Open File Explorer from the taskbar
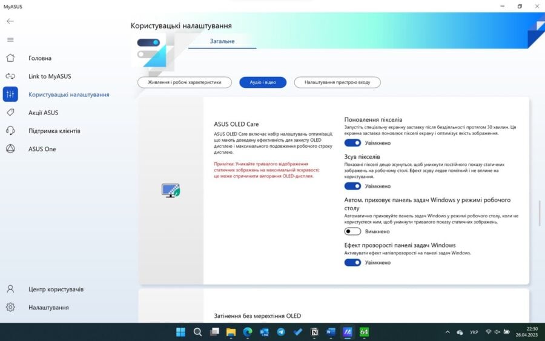This screenshot has width=545, height=341. click(x=231, y=333)
